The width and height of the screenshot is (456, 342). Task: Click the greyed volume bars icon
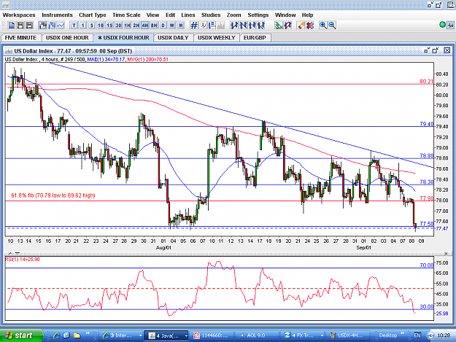[x=221, y=26]
